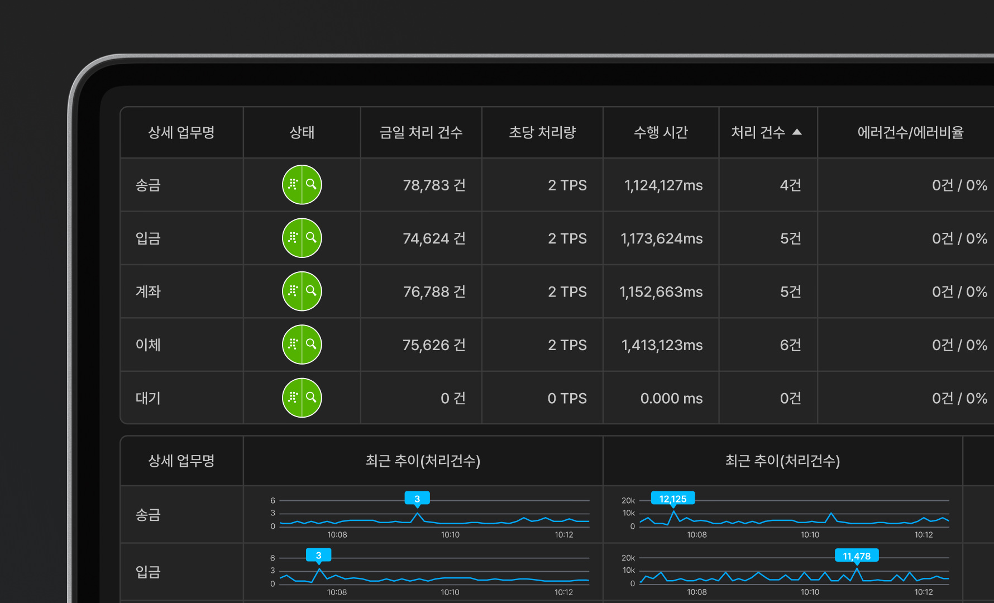Click the 78,783 건 value cell
This screenshot has height=603, width=994.
tap(434, 185)
